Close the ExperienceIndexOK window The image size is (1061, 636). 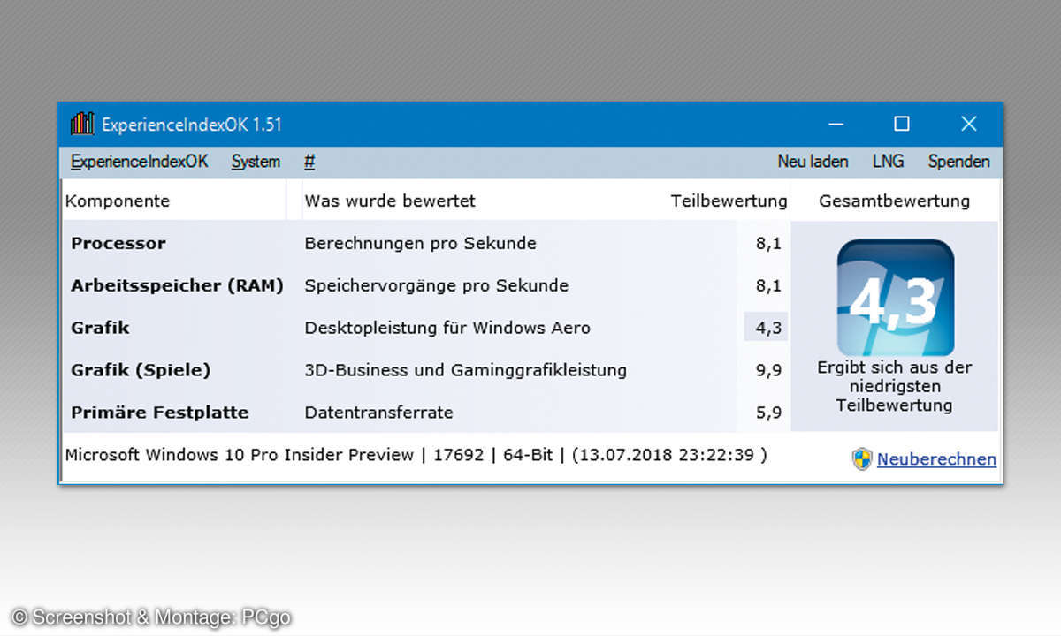[969, 124]
